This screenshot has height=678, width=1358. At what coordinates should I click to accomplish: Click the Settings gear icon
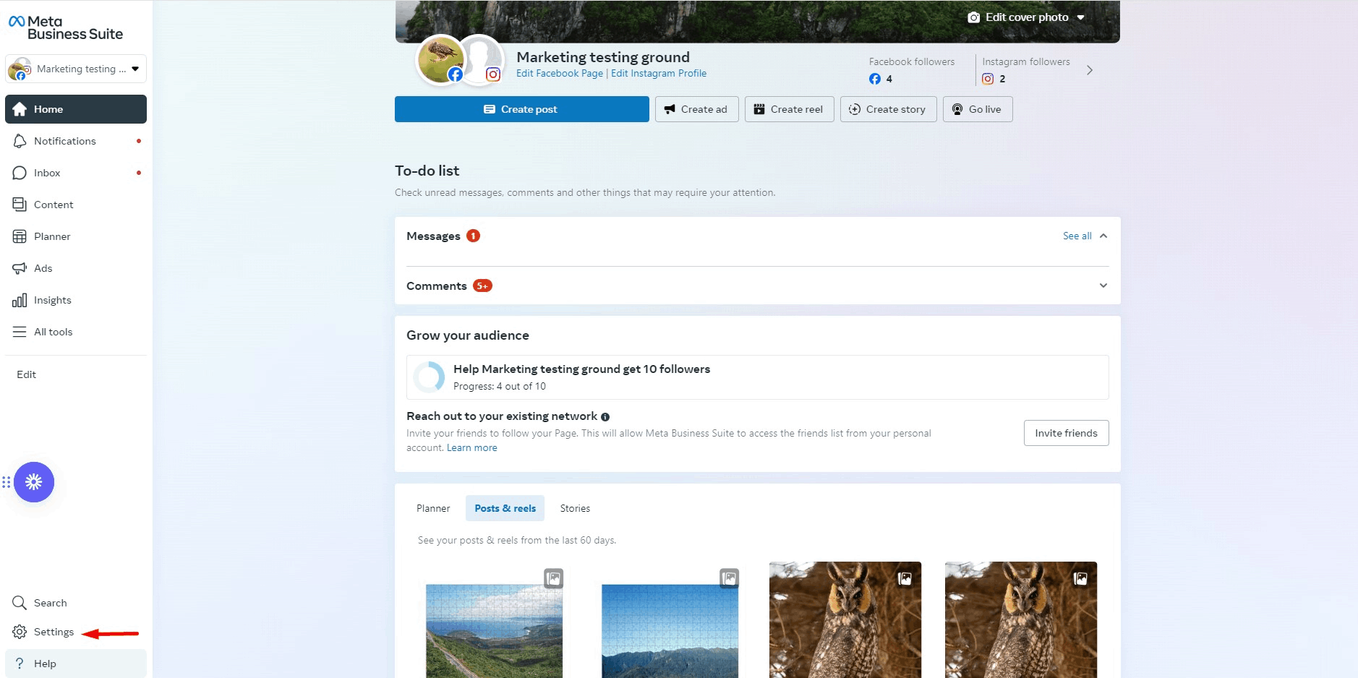click(x=20, y=632)
